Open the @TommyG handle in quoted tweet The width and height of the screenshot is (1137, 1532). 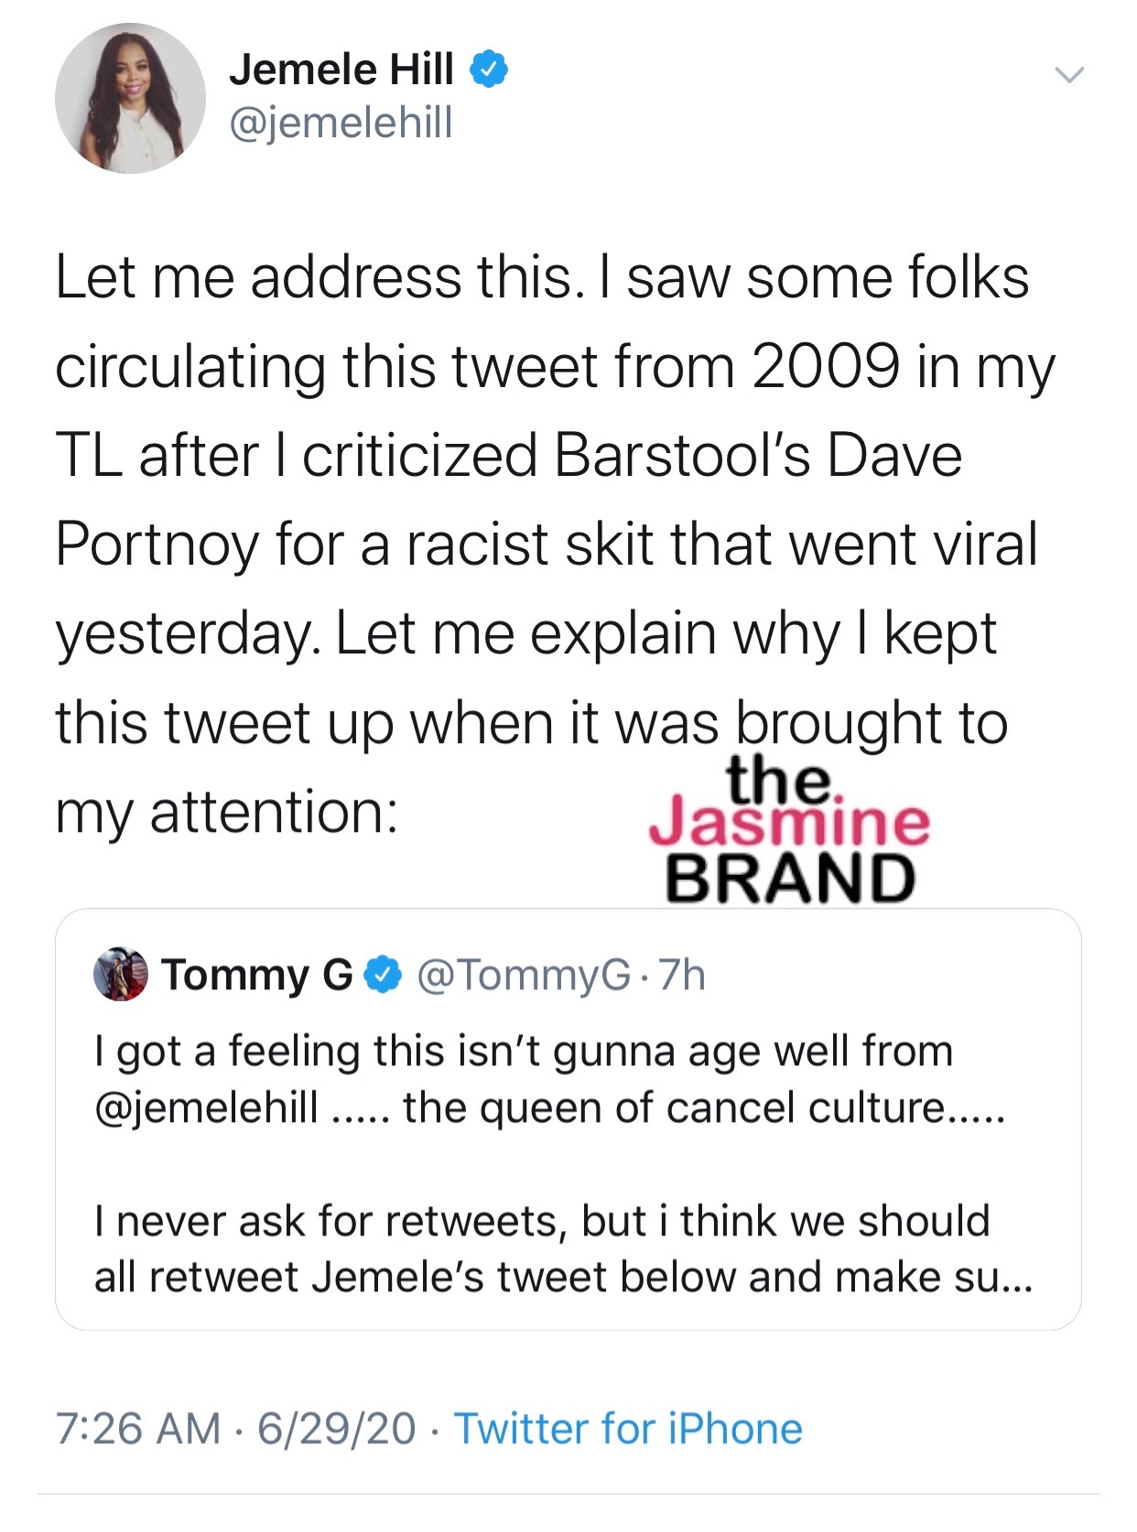(524, 976)
